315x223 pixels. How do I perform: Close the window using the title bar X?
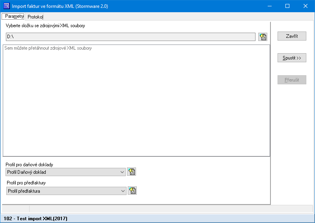click(306, 6)
